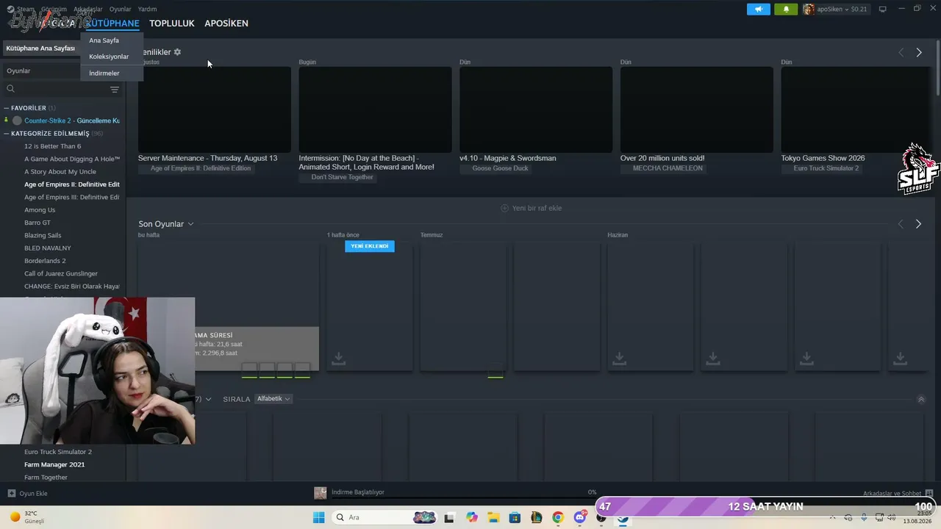Viewport: 941px width, 529px height.
Task: Click the apoSiken profile avatar
Action: click(809, 9)
